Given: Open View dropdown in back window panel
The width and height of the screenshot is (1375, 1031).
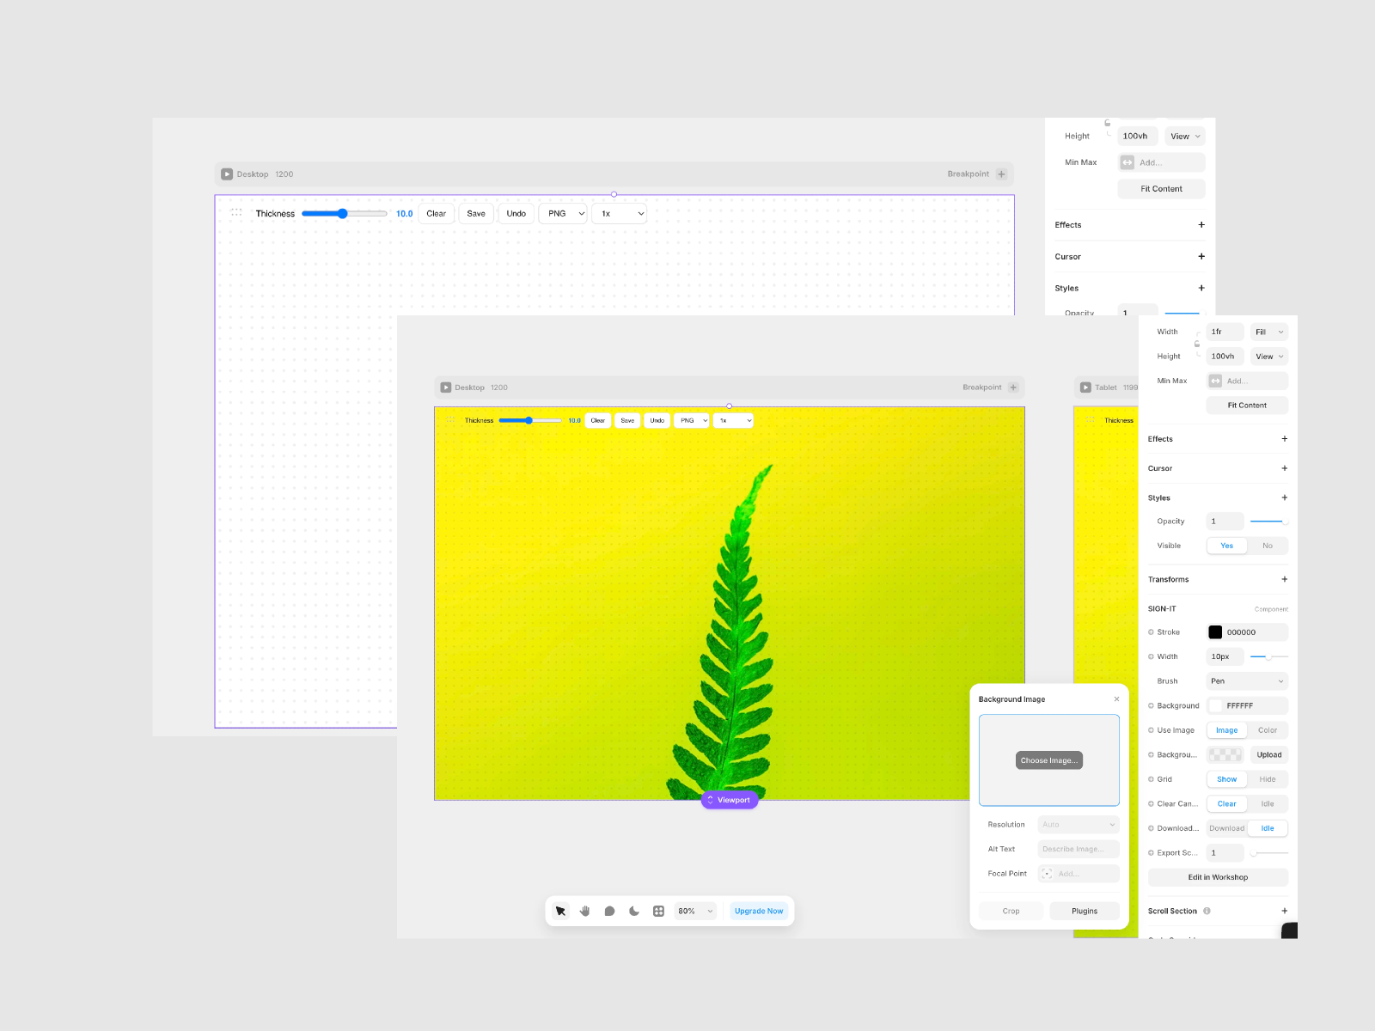Looking at the screenshot, I should pyautogui.click(x=1185, y=137).
